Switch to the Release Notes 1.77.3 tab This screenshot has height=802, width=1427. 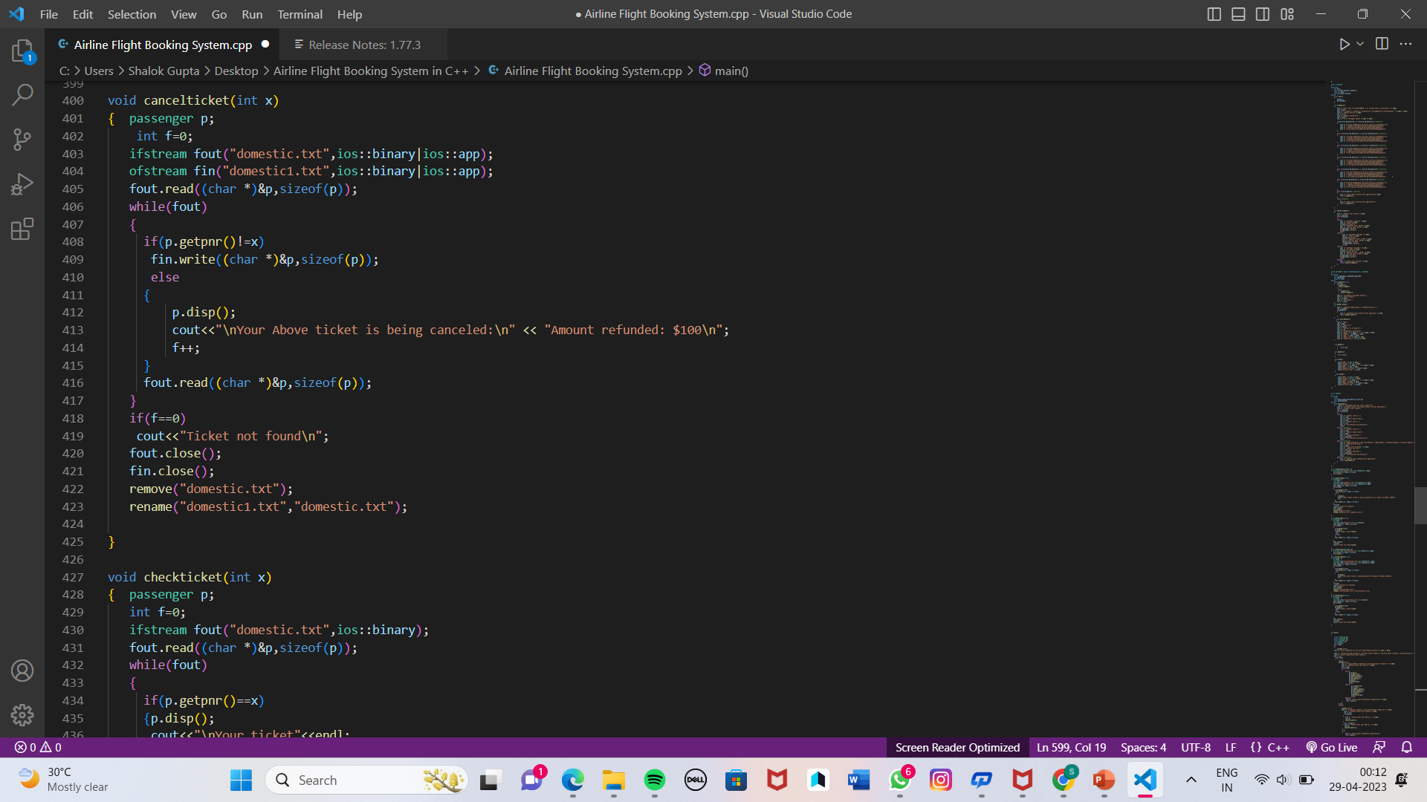click(x=363, y=45)
